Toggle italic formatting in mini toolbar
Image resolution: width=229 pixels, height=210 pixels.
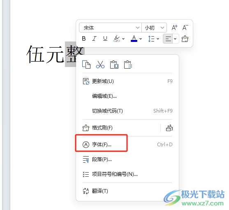pyautogui.click(x=94, y=39)
